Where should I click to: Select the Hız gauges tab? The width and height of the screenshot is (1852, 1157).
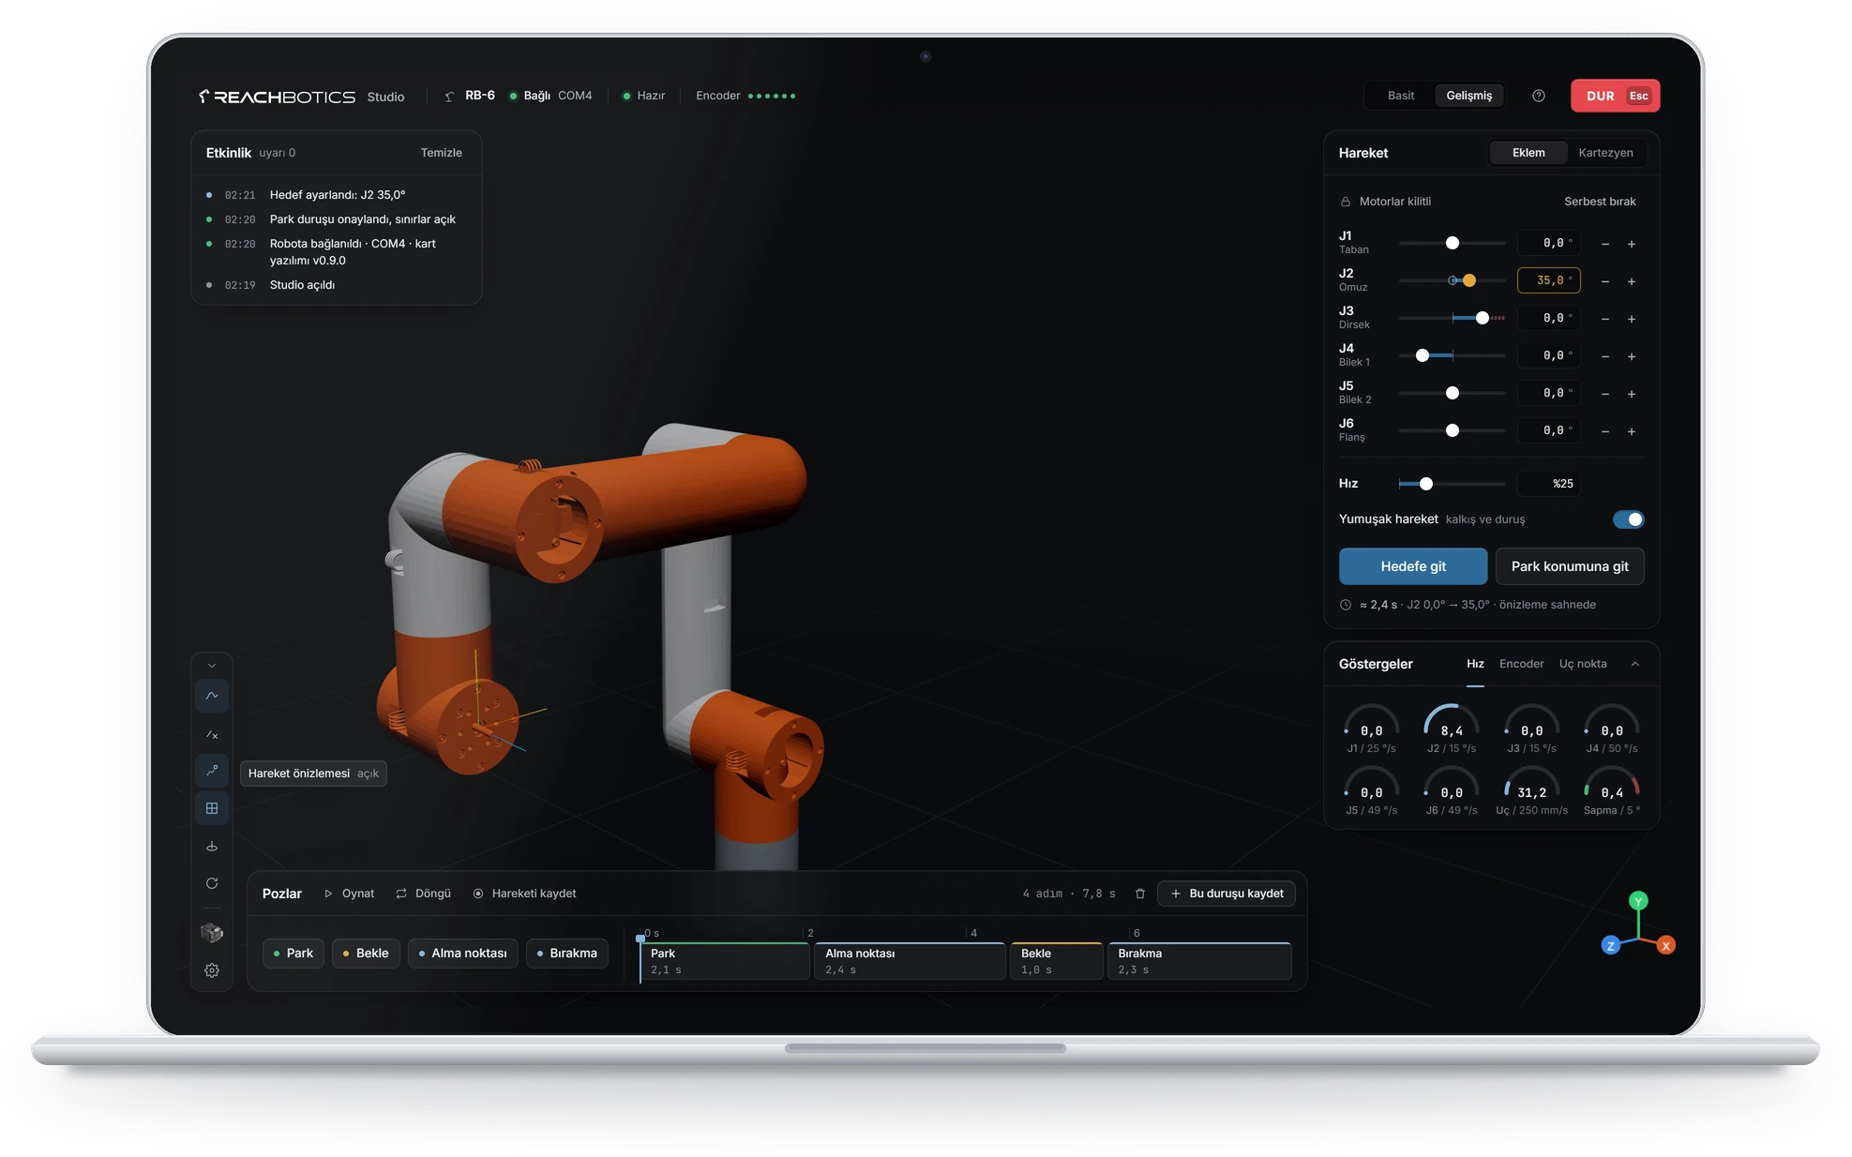tap(1475, 664)
